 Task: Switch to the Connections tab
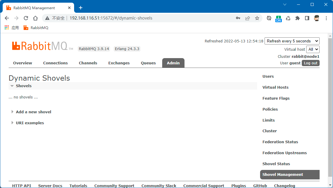(55, 63)
